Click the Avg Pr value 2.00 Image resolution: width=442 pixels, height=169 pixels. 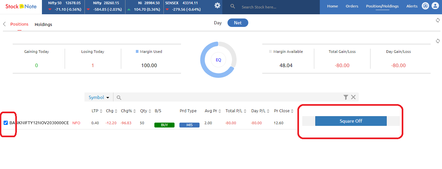(208, 123)
